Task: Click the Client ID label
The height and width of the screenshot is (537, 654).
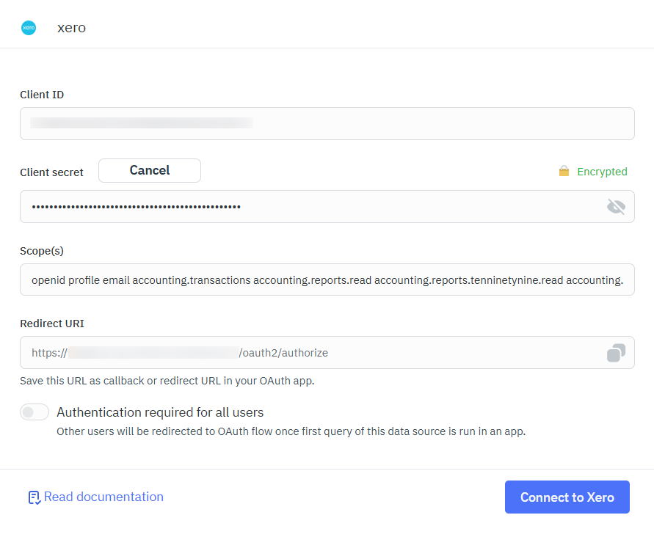Action: tap(41, 95)
